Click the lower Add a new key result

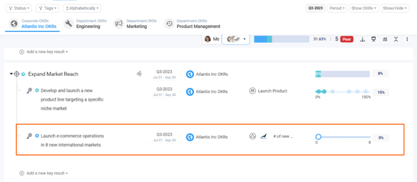point(44,173)
